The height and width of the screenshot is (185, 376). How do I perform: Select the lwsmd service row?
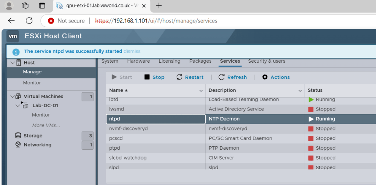156,109
